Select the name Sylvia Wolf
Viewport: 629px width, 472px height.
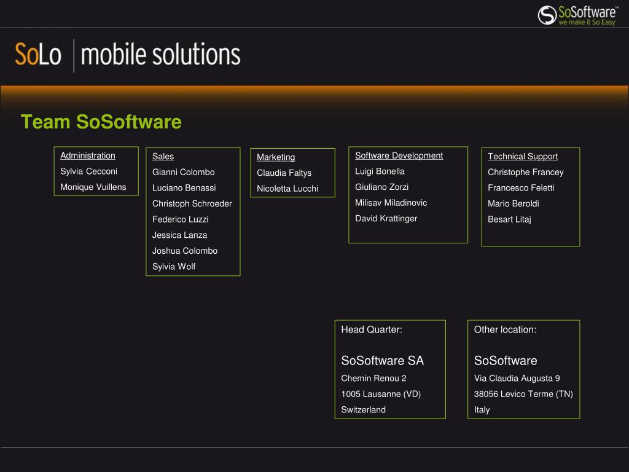(174, 267)
